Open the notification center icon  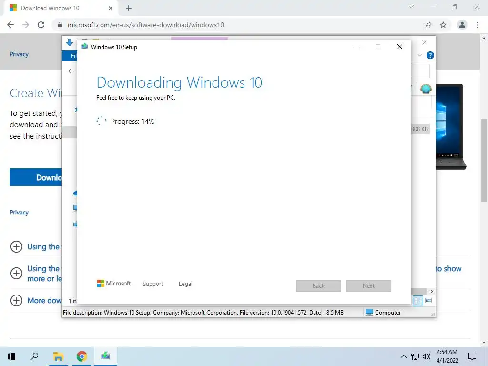(x=472, y=356)
